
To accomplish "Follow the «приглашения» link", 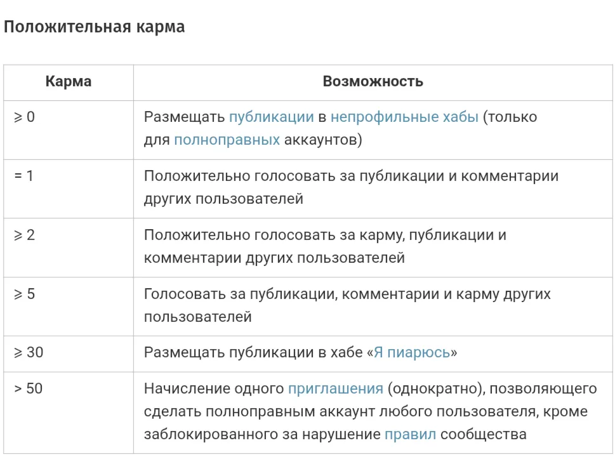I will (x=335, y=388).
